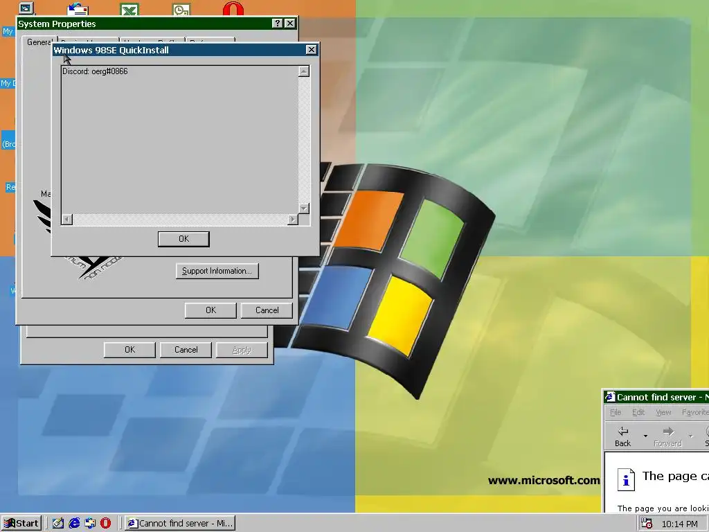
Task: Open the clock-window desktop icon beside Excel
Action: (181, 8)
